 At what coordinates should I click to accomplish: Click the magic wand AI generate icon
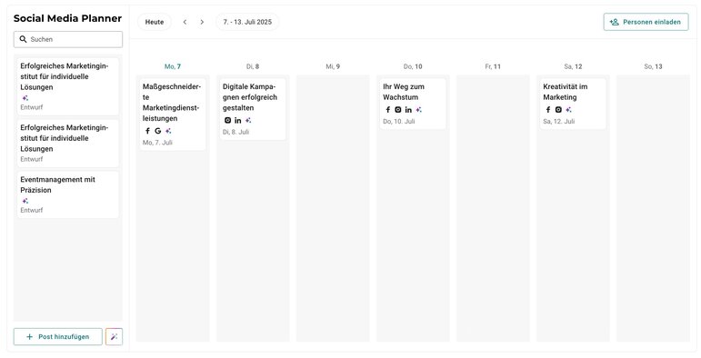[x=114, y=336]
